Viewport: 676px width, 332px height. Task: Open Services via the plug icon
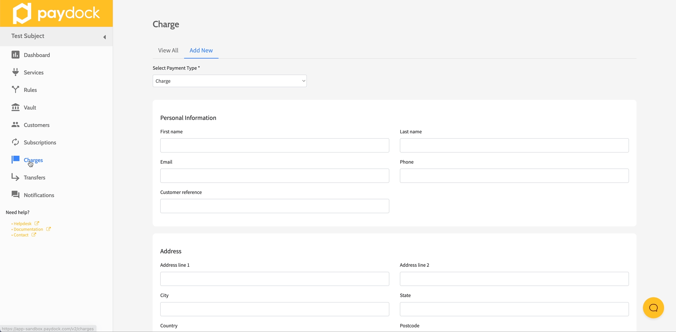pos(15,72)
